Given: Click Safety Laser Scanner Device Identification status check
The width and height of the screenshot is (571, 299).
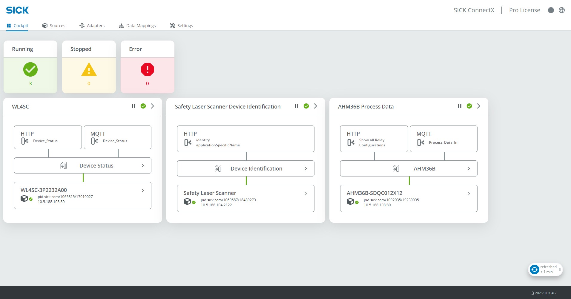Looking at the screenshot, I should pyautogui.click(x=306, y=106).
